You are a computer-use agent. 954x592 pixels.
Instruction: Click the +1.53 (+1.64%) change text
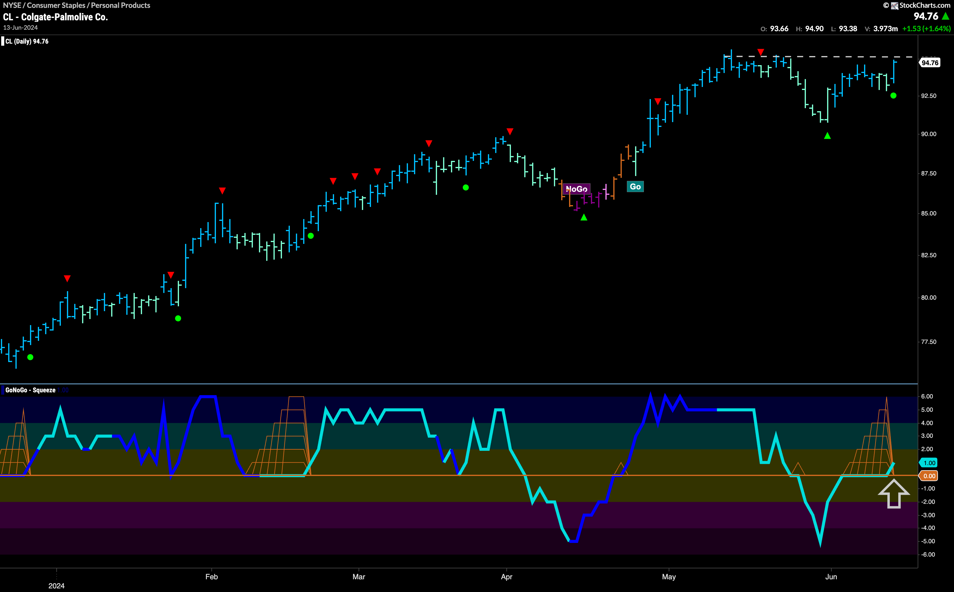pos(926,28)
